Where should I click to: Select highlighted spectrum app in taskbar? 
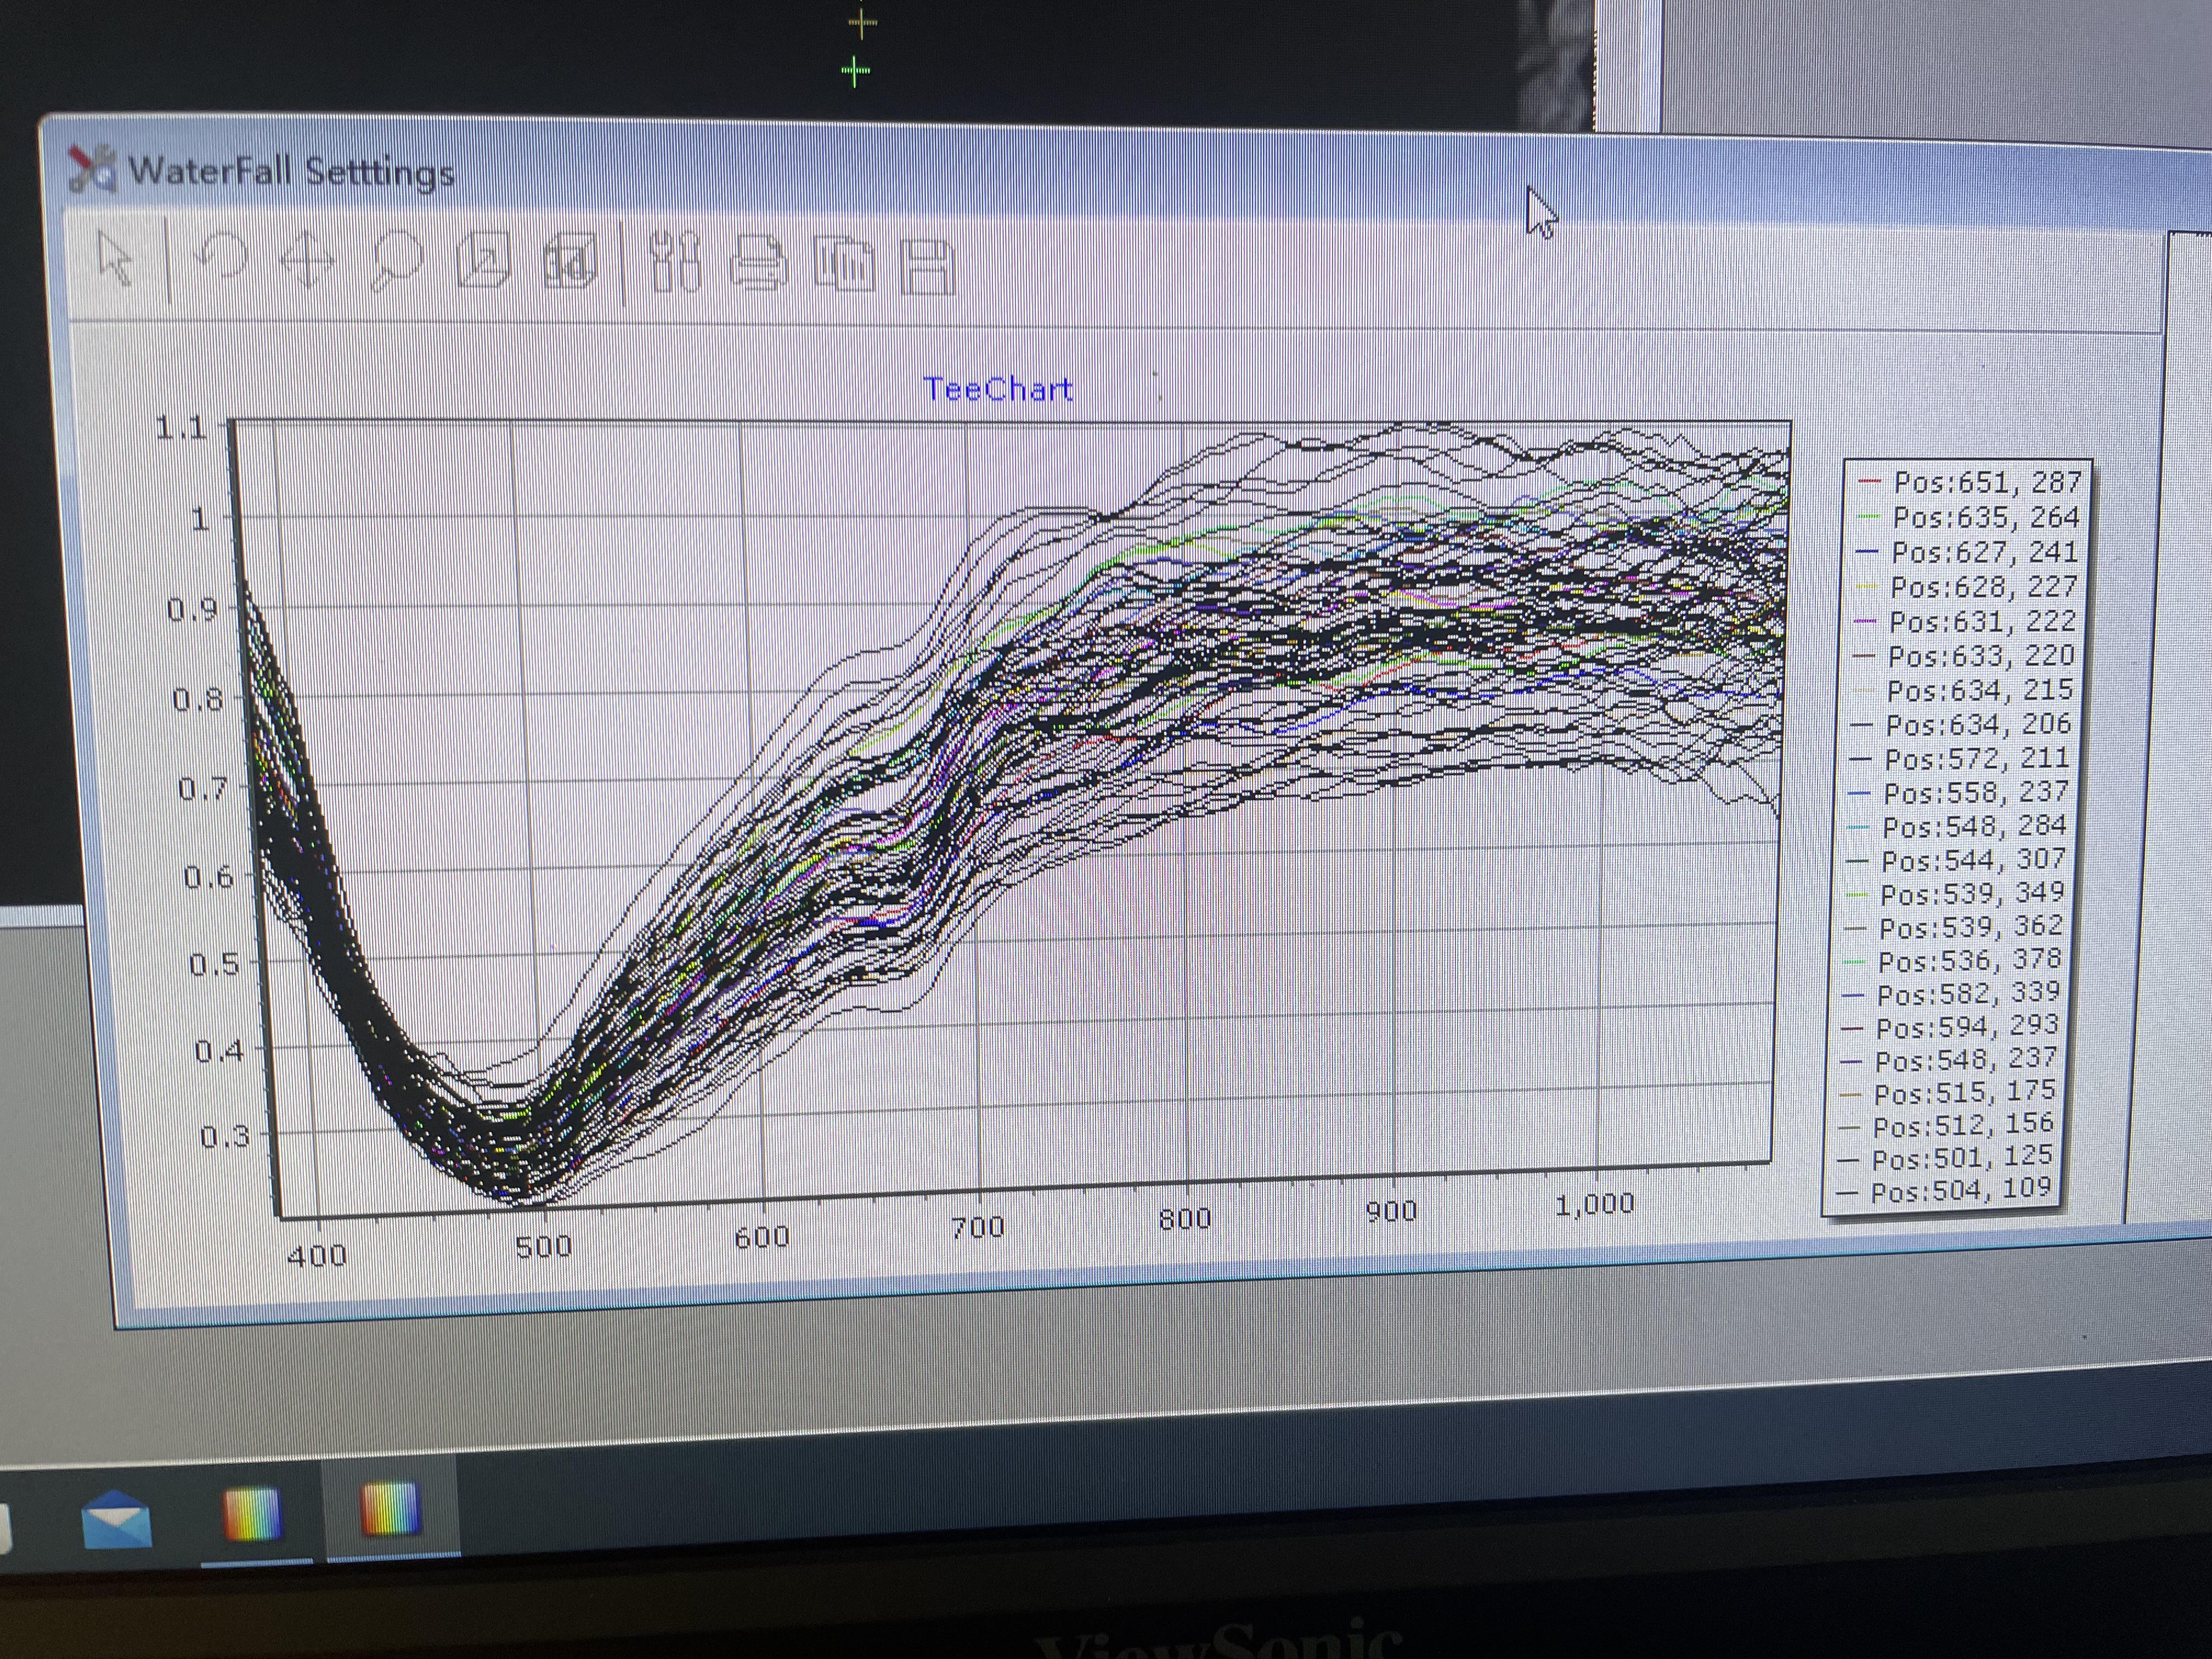coord(390,1510)
